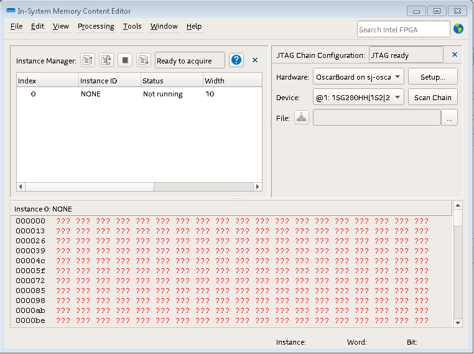Click the Read Data from In-System Memory icon
The image size is (474, 354).
click(88, 60)
